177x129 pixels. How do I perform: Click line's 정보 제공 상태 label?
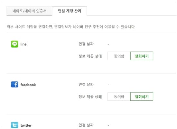(90, 56)
